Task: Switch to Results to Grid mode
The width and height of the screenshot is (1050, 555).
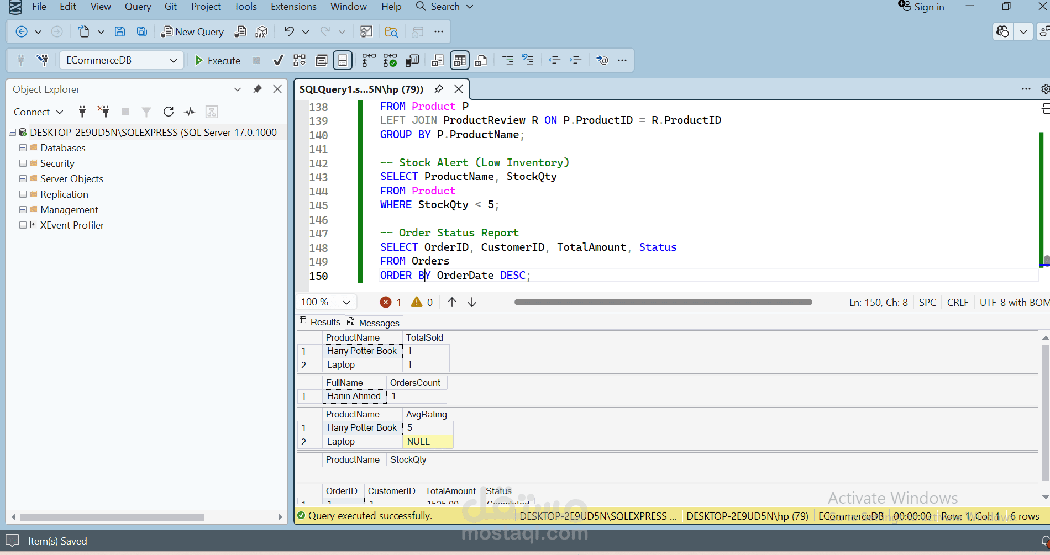Action: pyautogui.click(x=460, y=60)
